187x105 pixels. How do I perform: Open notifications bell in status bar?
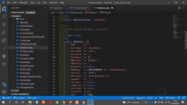coord(184,98)
